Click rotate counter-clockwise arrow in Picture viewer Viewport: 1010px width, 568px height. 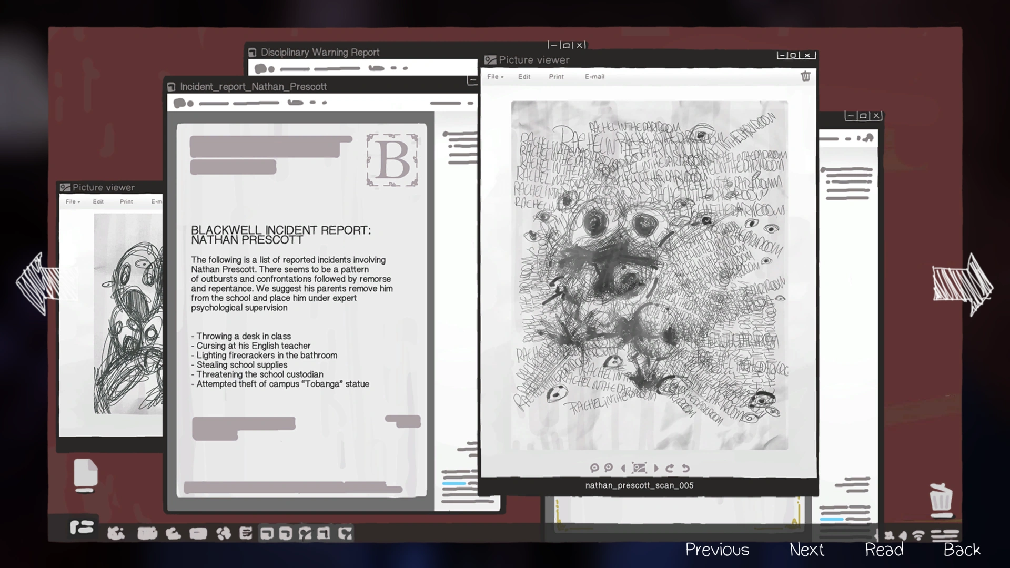coord(685,468)
